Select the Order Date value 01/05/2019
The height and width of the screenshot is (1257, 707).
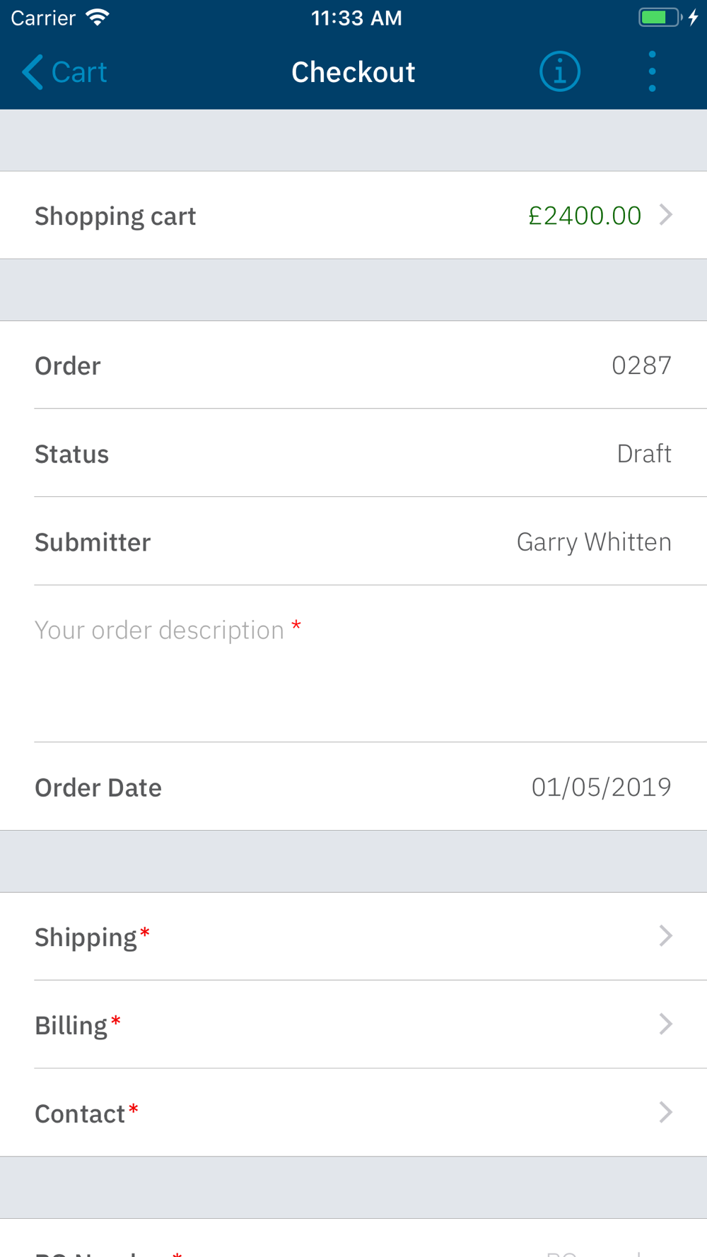[601, 787]
